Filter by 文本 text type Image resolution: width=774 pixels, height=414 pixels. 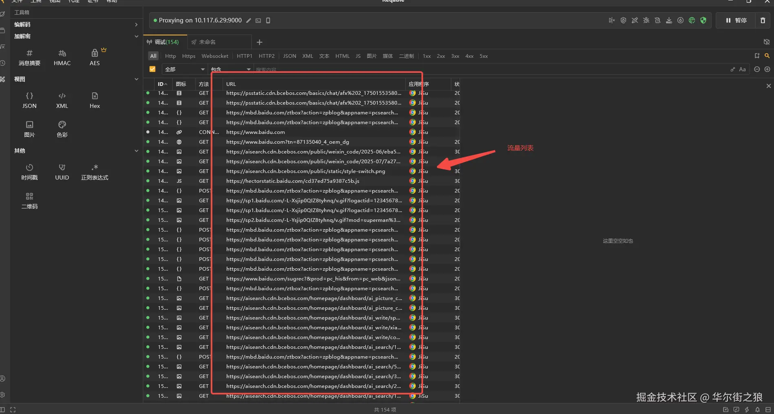point(324,56)
